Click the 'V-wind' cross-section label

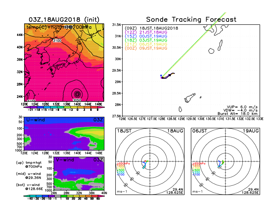tap(65, 160)
